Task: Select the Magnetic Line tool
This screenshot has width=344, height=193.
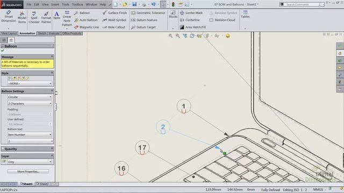Action: [x=87, y=27]
